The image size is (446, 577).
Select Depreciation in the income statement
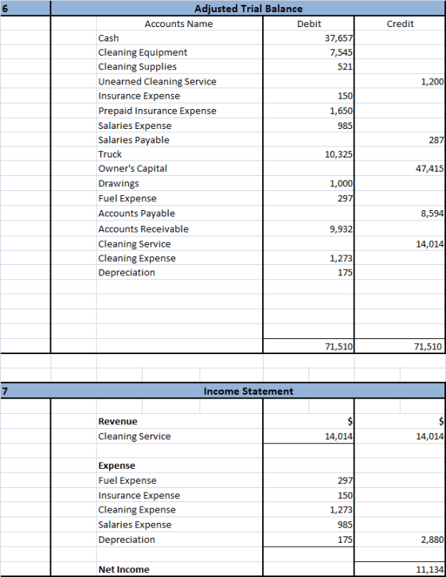[x=180, y=540]
